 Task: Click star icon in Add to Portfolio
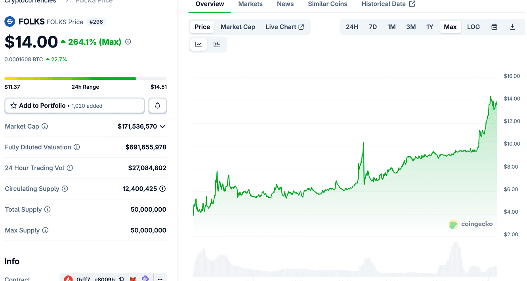(13, 106)
